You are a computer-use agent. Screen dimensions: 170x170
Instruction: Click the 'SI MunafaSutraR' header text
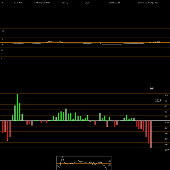42,3
